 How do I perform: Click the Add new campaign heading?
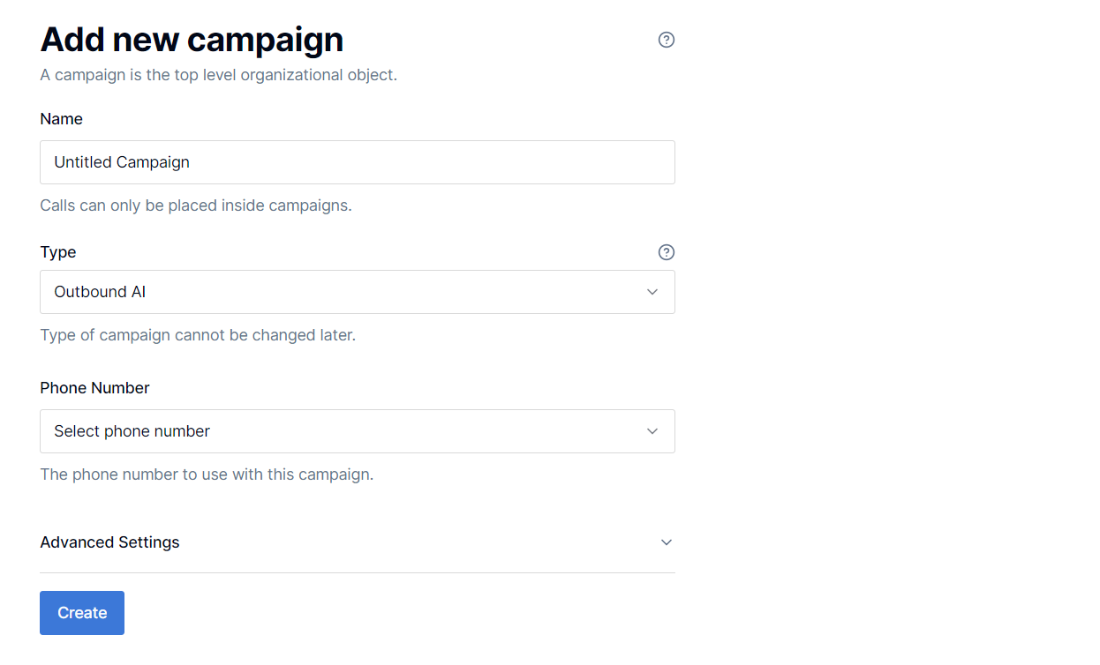(192, 40)
